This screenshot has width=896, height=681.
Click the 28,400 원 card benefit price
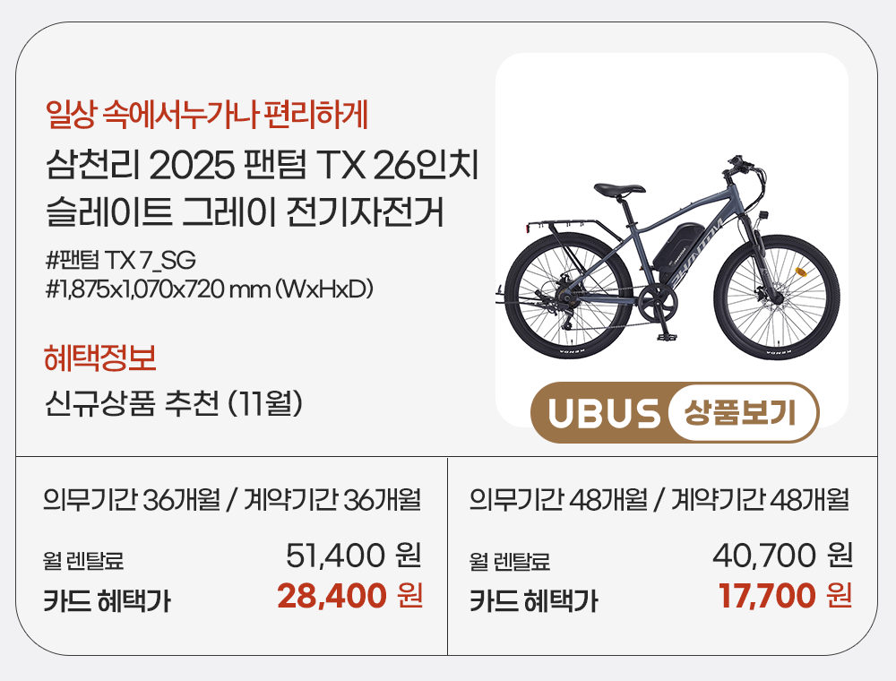point(349,595)
